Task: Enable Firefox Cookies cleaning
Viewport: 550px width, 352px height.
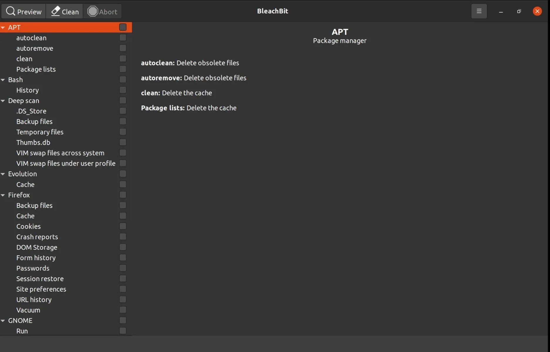Action: pos(122,226)
